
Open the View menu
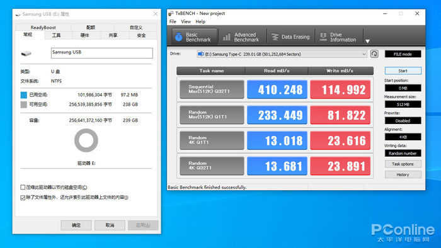(x=186, y=21)
